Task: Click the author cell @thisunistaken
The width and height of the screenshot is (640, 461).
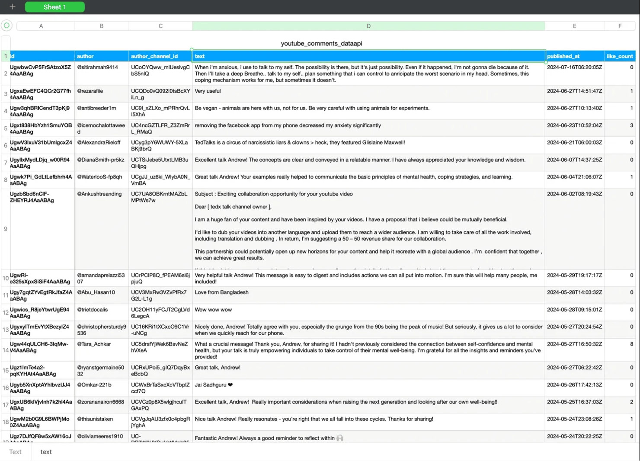Action: click(x=102, y=422)
